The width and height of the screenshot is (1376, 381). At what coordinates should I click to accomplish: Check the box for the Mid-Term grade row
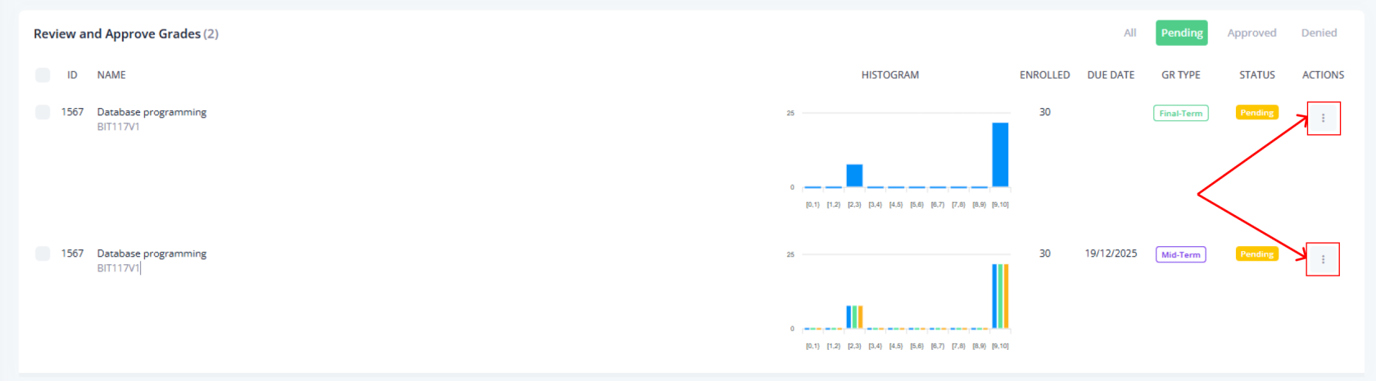[x=43, y=253]
